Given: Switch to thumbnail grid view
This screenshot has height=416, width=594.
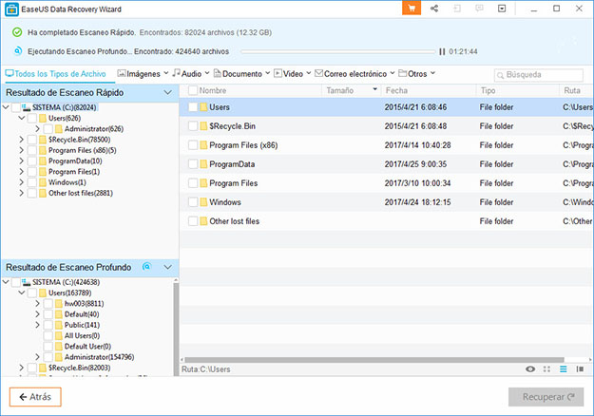Looking at the screenshot, I should click(546, 369).
